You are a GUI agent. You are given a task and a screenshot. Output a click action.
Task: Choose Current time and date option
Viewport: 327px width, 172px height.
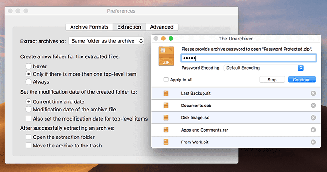(28, 101)
